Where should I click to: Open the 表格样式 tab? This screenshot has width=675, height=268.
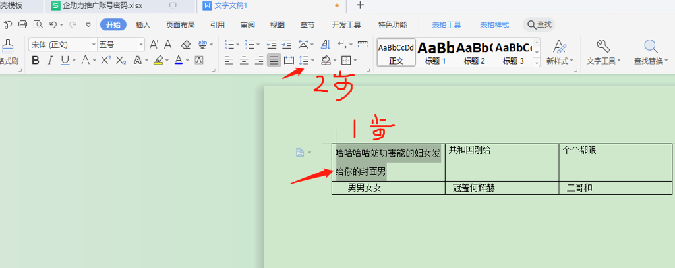494,25
